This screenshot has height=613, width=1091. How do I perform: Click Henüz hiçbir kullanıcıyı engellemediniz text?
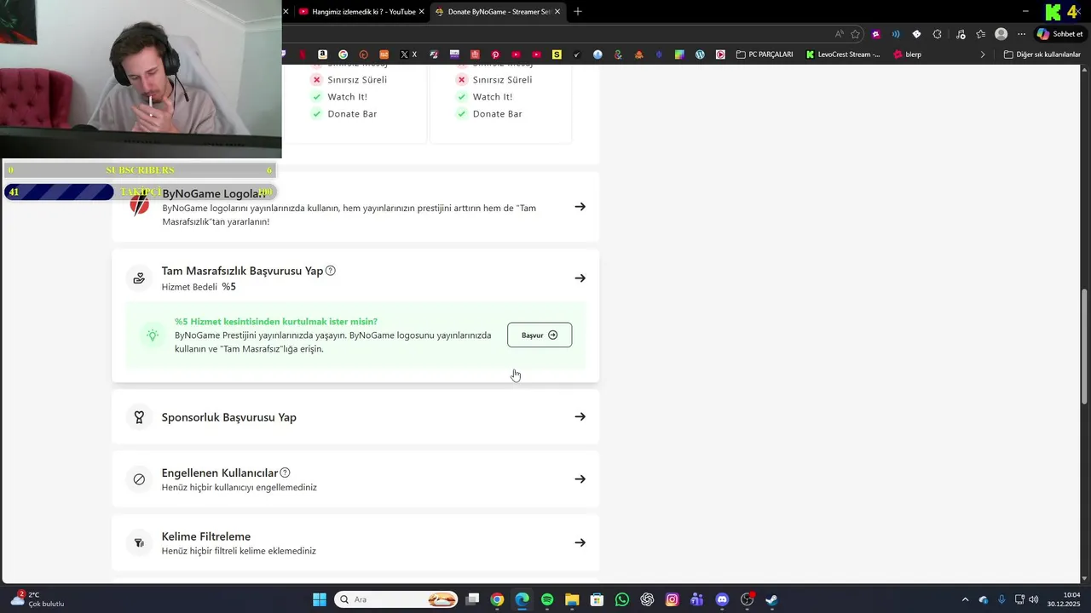coord(240,487)
